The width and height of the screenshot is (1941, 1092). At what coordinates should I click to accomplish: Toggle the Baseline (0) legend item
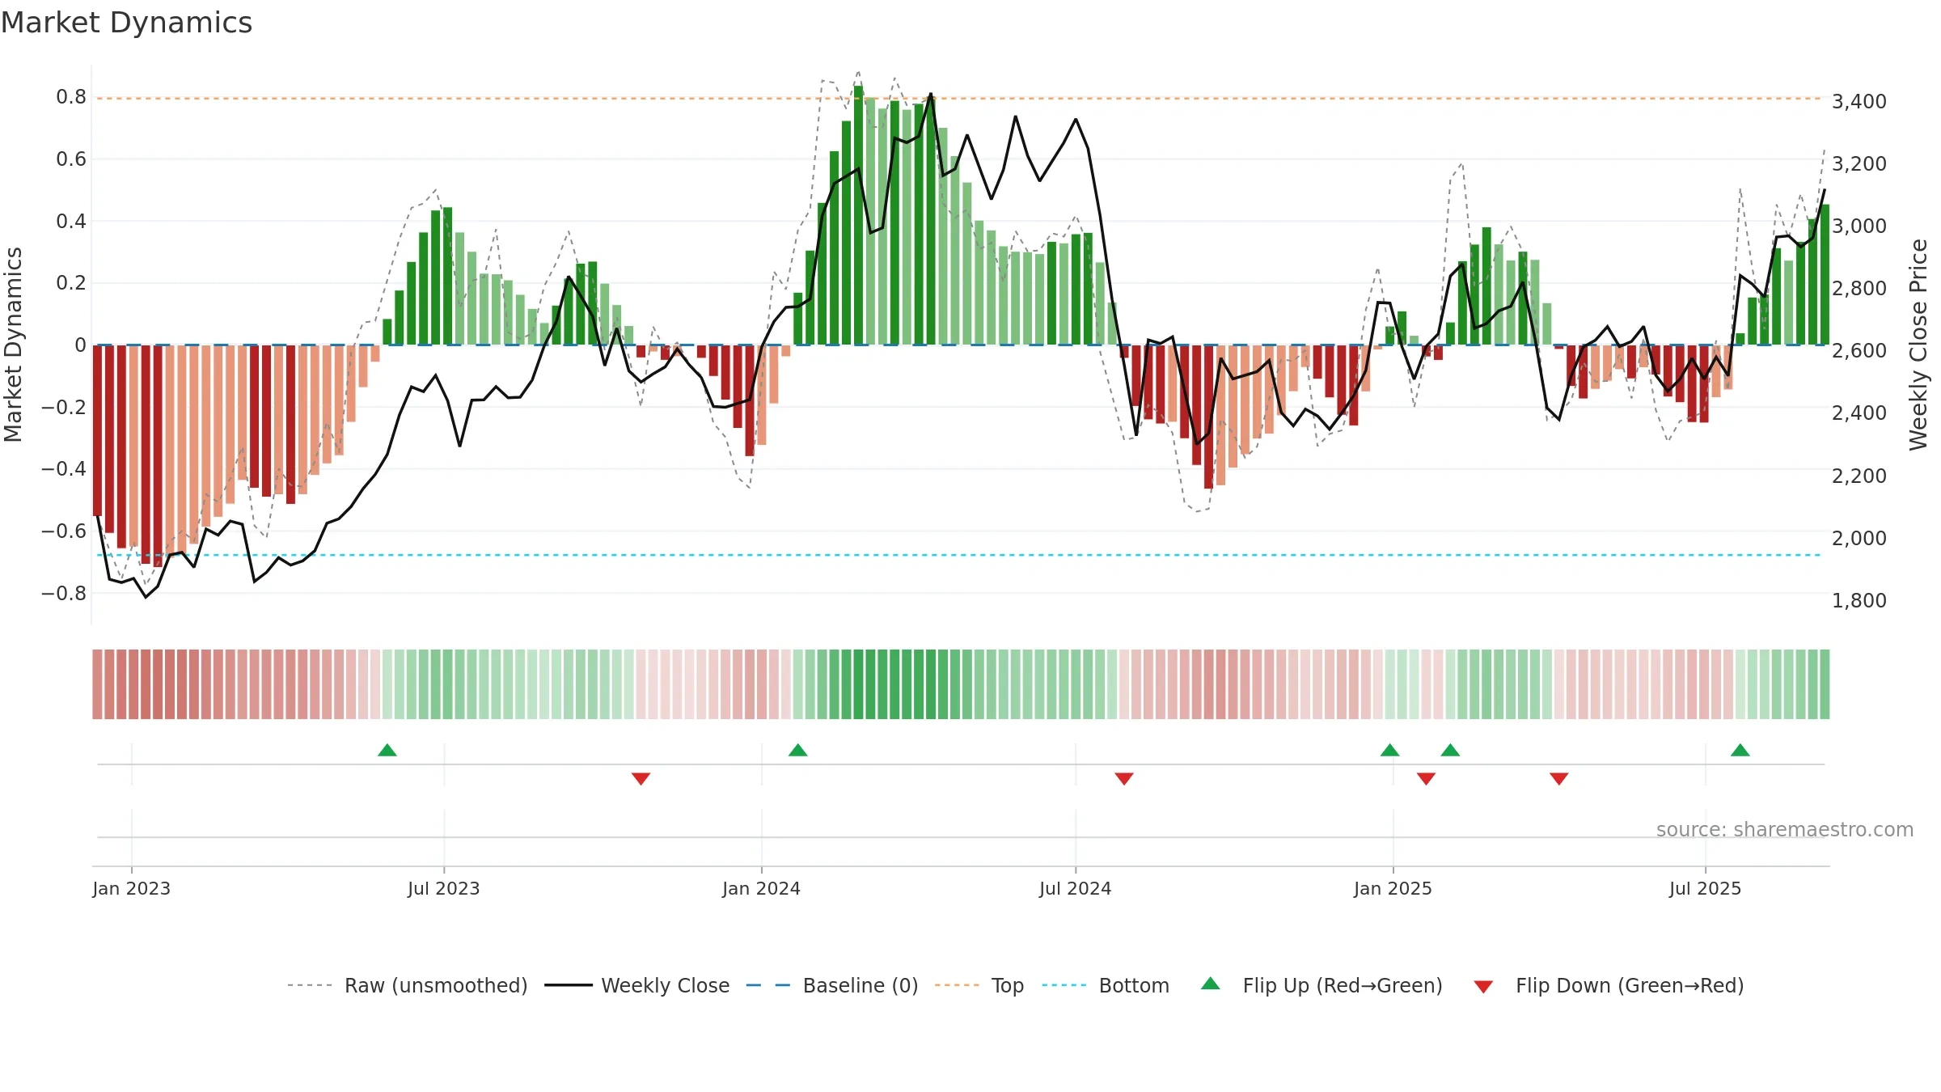click(x=832, y=985)
